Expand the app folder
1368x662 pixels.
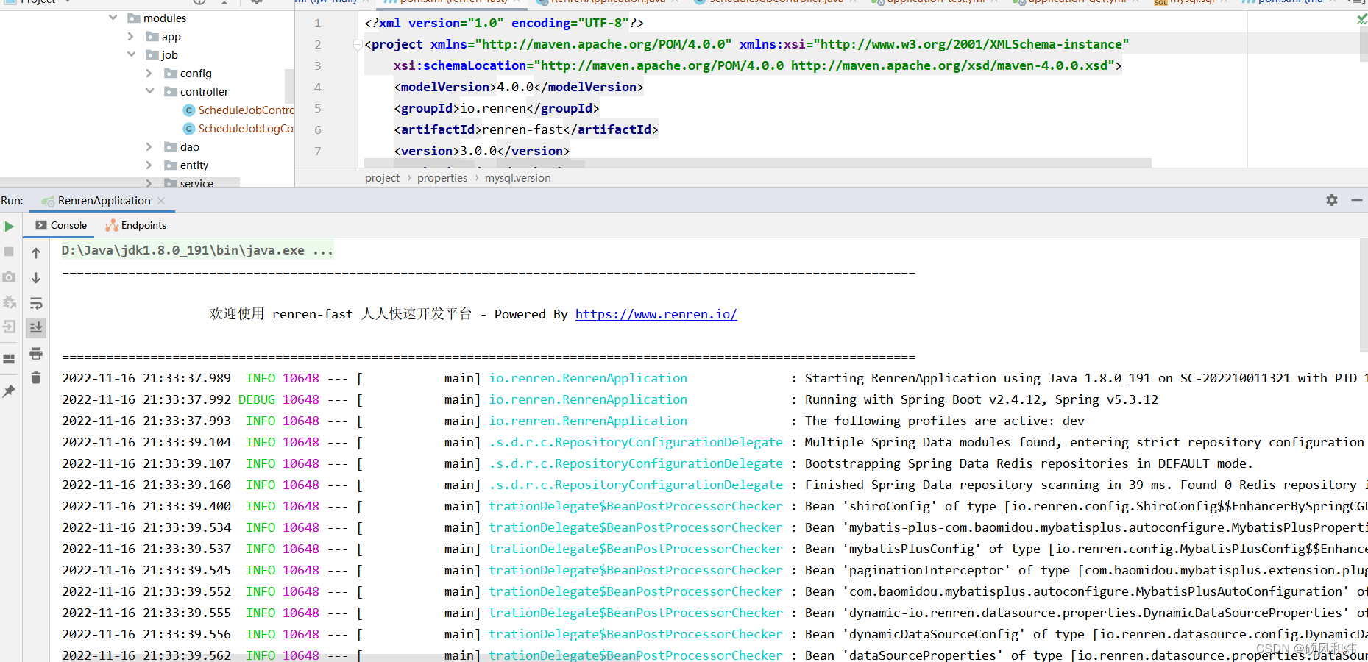tap(131, 36)
